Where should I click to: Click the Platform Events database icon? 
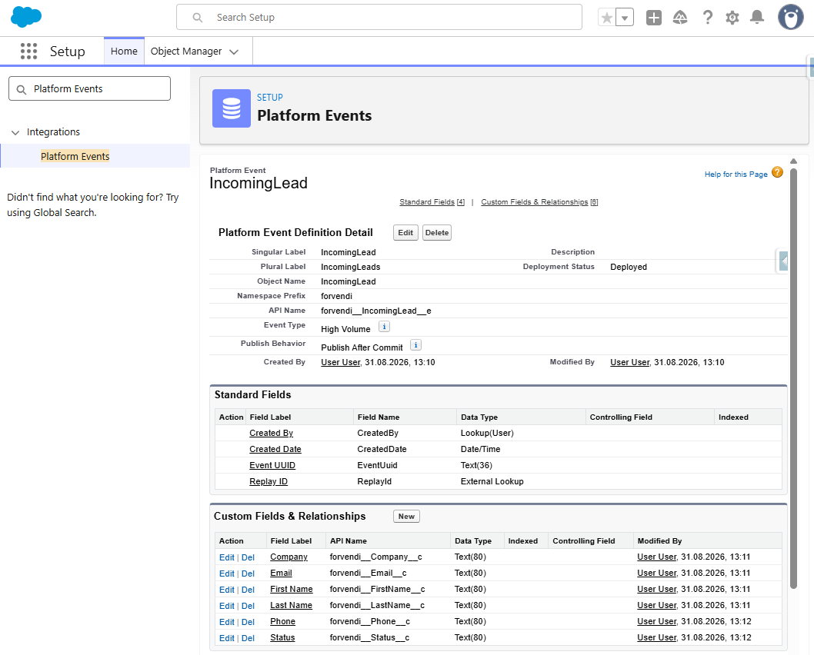232,108
